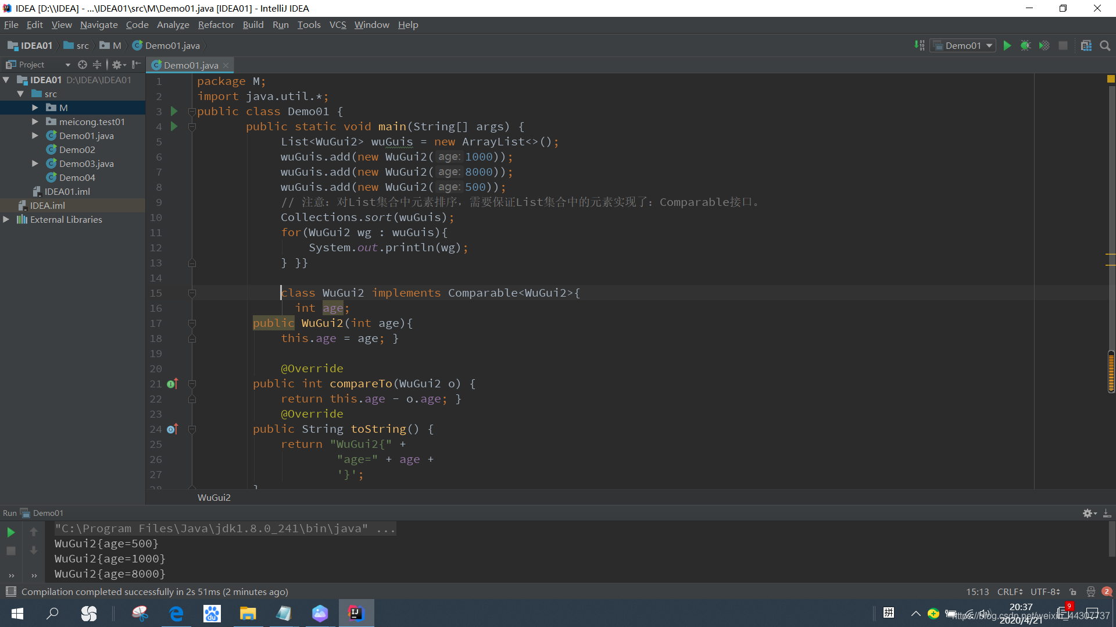
Task: Click the compareTo implements gutter marker
Action: [x=172, y=383]
